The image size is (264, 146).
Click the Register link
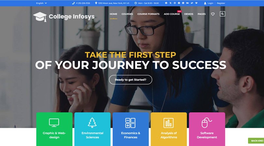click(x=221, y=3)
